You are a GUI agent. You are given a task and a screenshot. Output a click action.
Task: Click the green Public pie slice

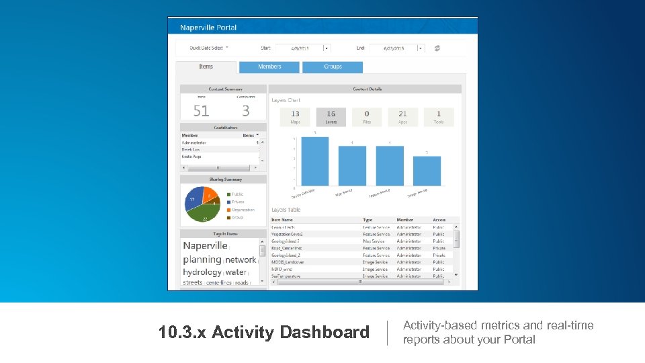point(204,213)
